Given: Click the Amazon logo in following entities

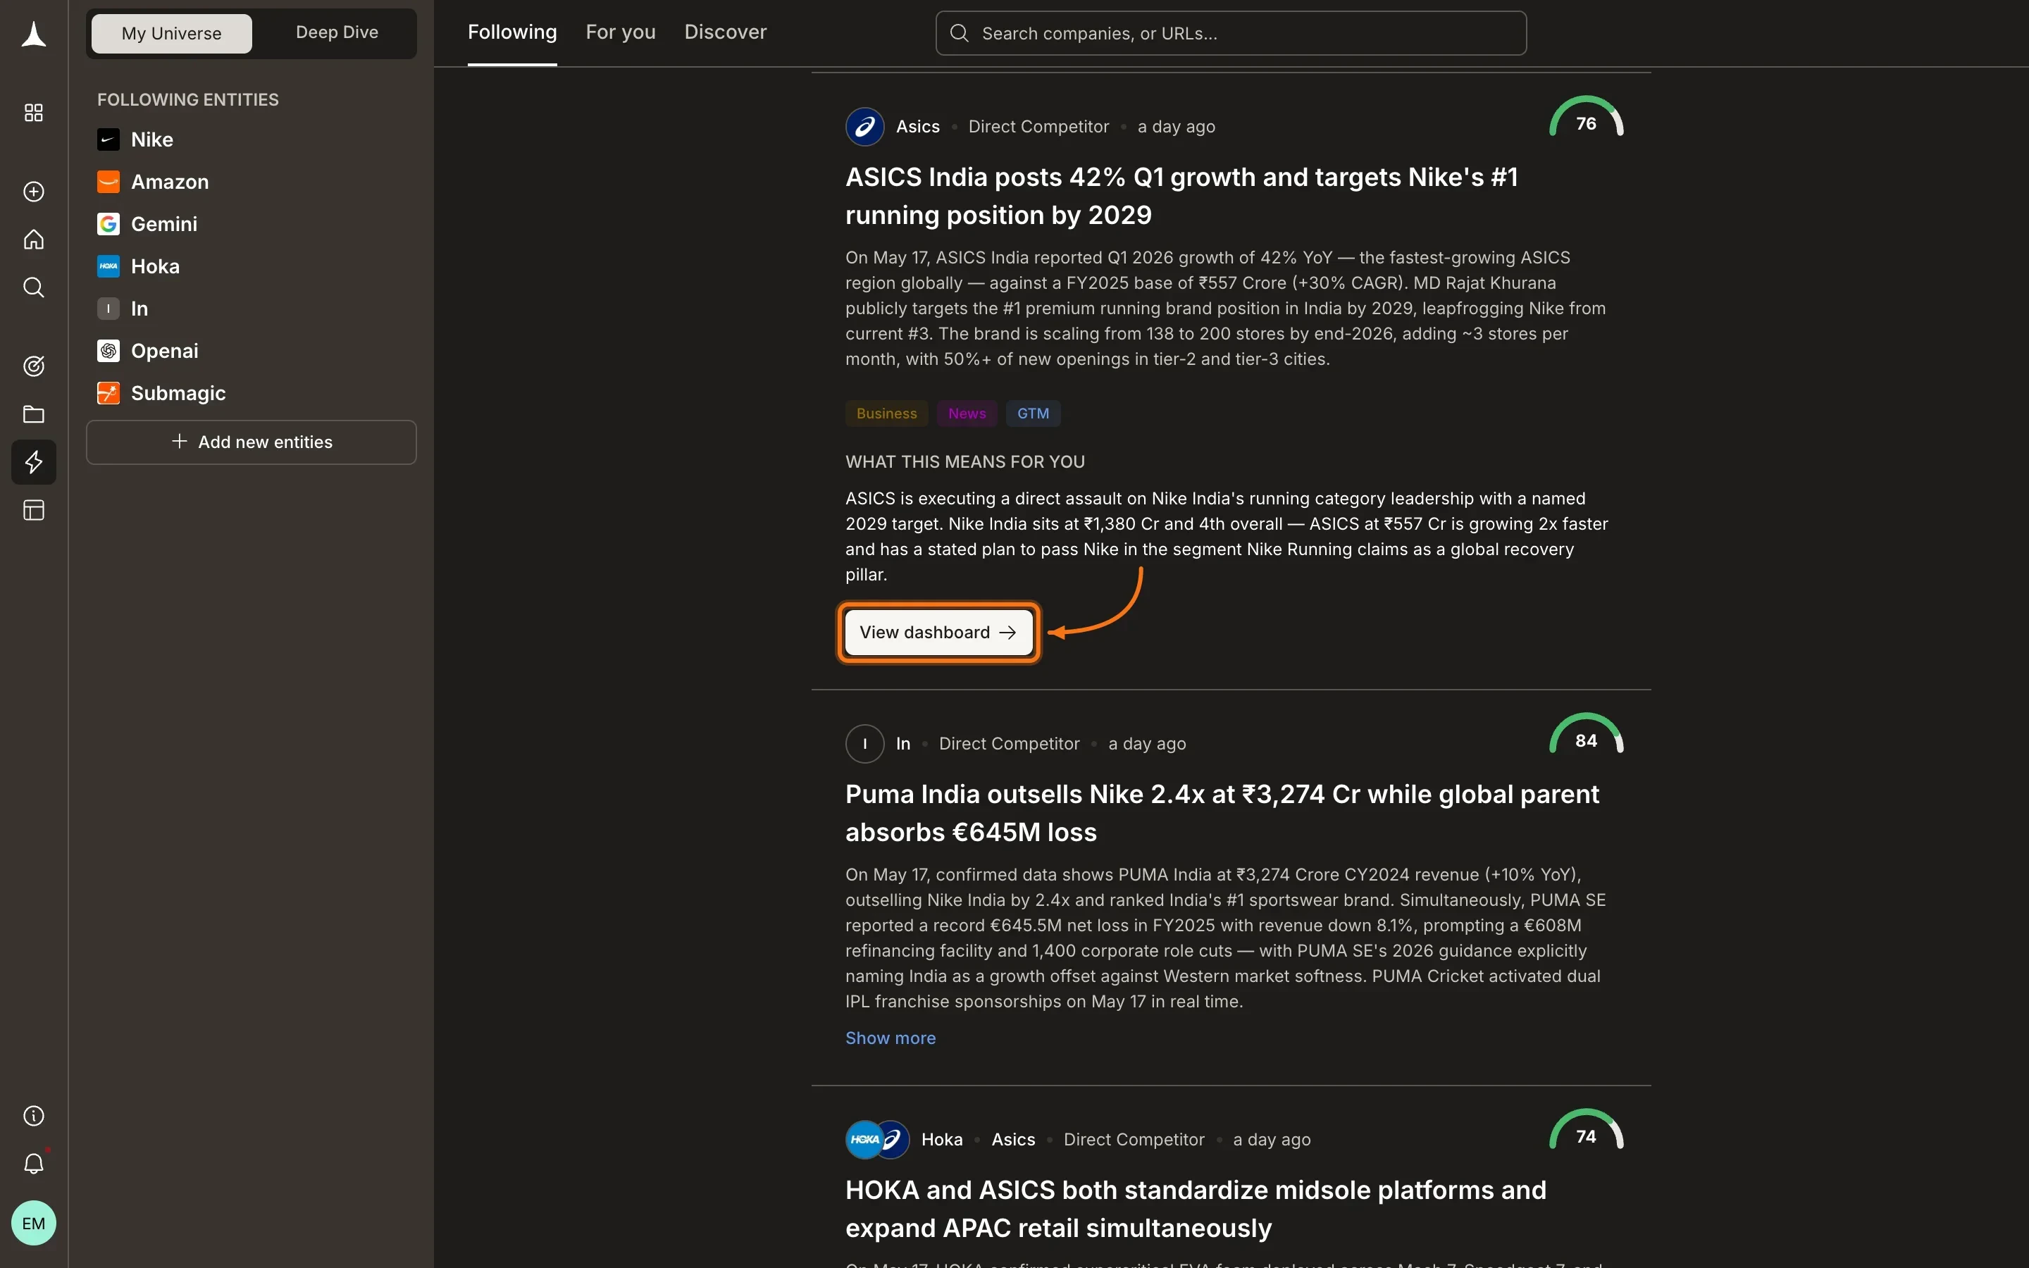Looking at the screenshot, I should [x=108, y=182].
